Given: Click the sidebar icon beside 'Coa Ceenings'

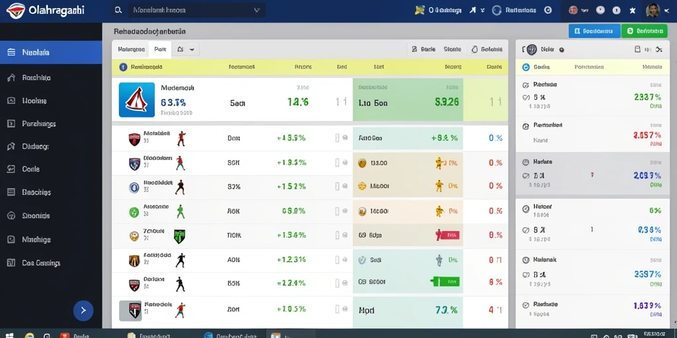Looking at the screenshot, I should pyautogui.click(x=12, y=263).
